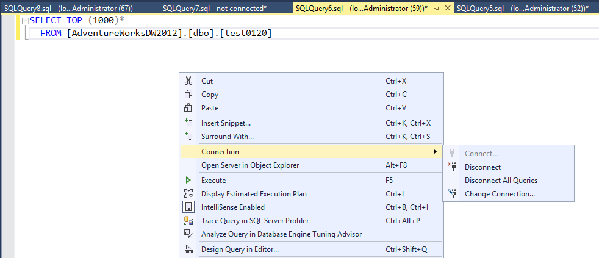Select Analyze Query in Database Engine Tuning Advisor
The height and width of the screenshot is (258, 599).
tap(311, 234)
